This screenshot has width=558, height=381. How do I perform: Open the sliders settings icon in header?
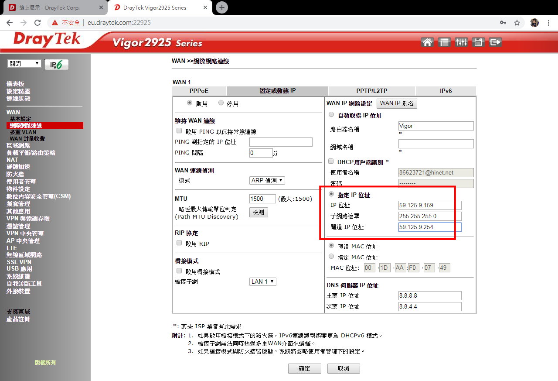click(461, 42)
